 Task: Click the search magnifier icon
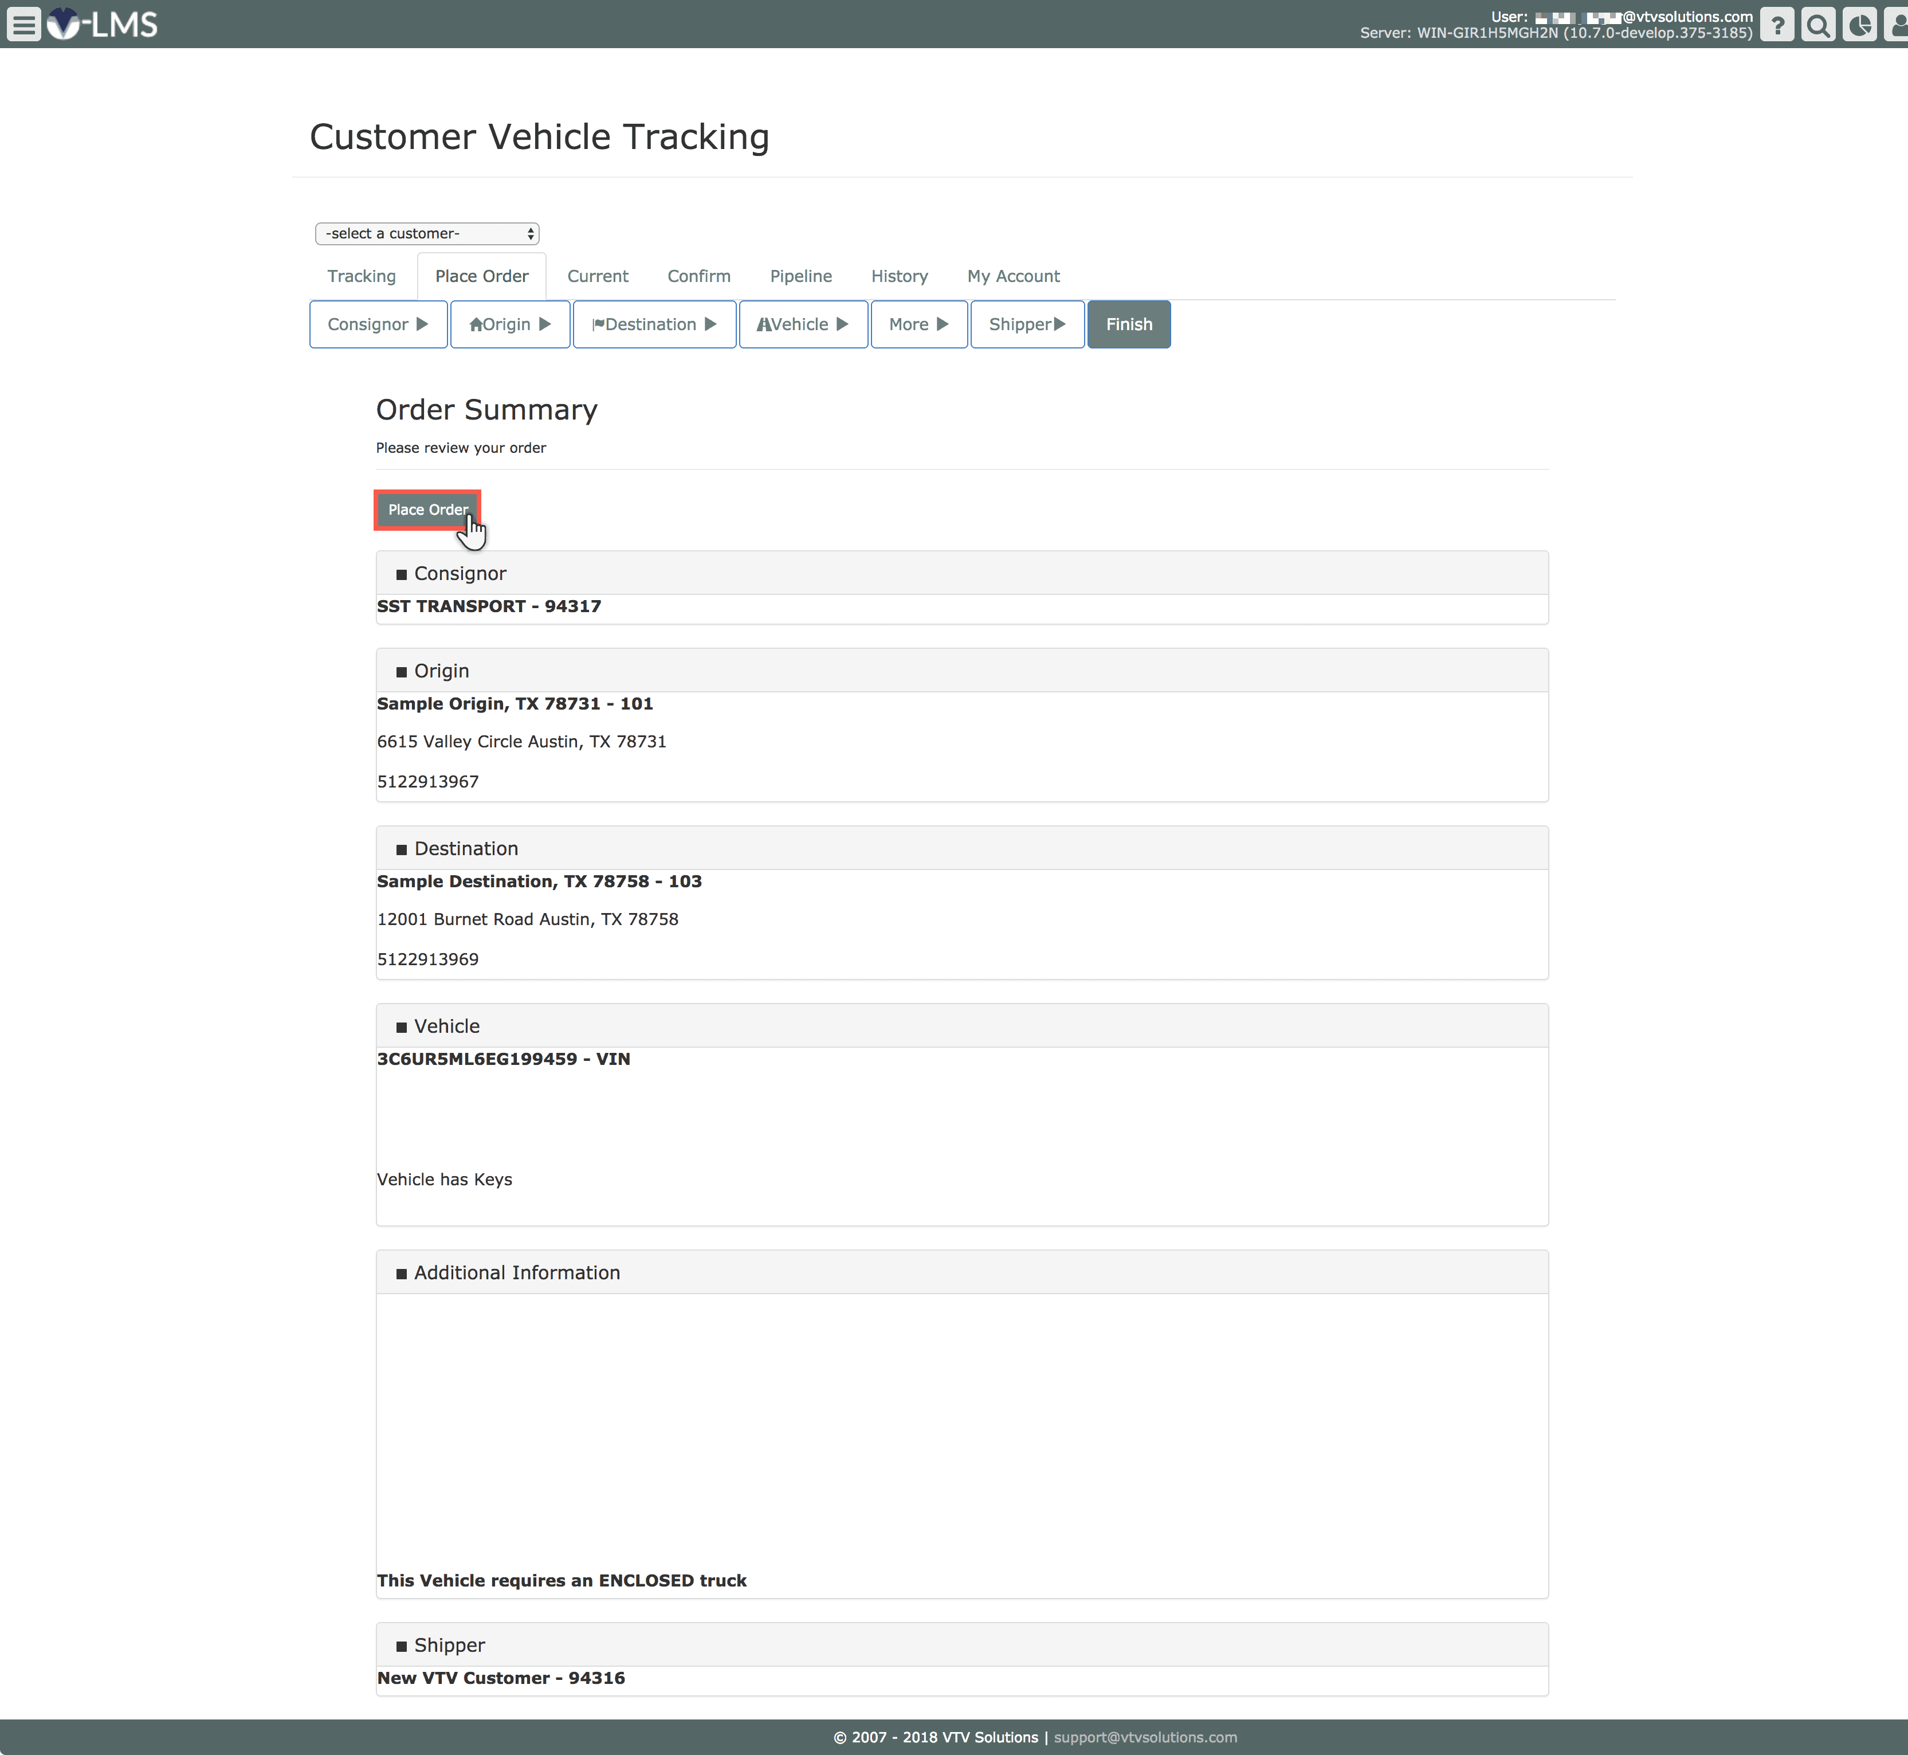[x=1818, y=25]
